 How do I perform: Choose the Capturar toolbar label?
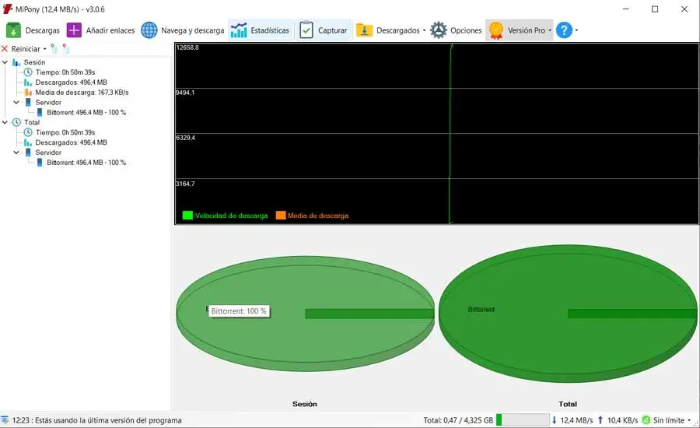tap(332, 30)
